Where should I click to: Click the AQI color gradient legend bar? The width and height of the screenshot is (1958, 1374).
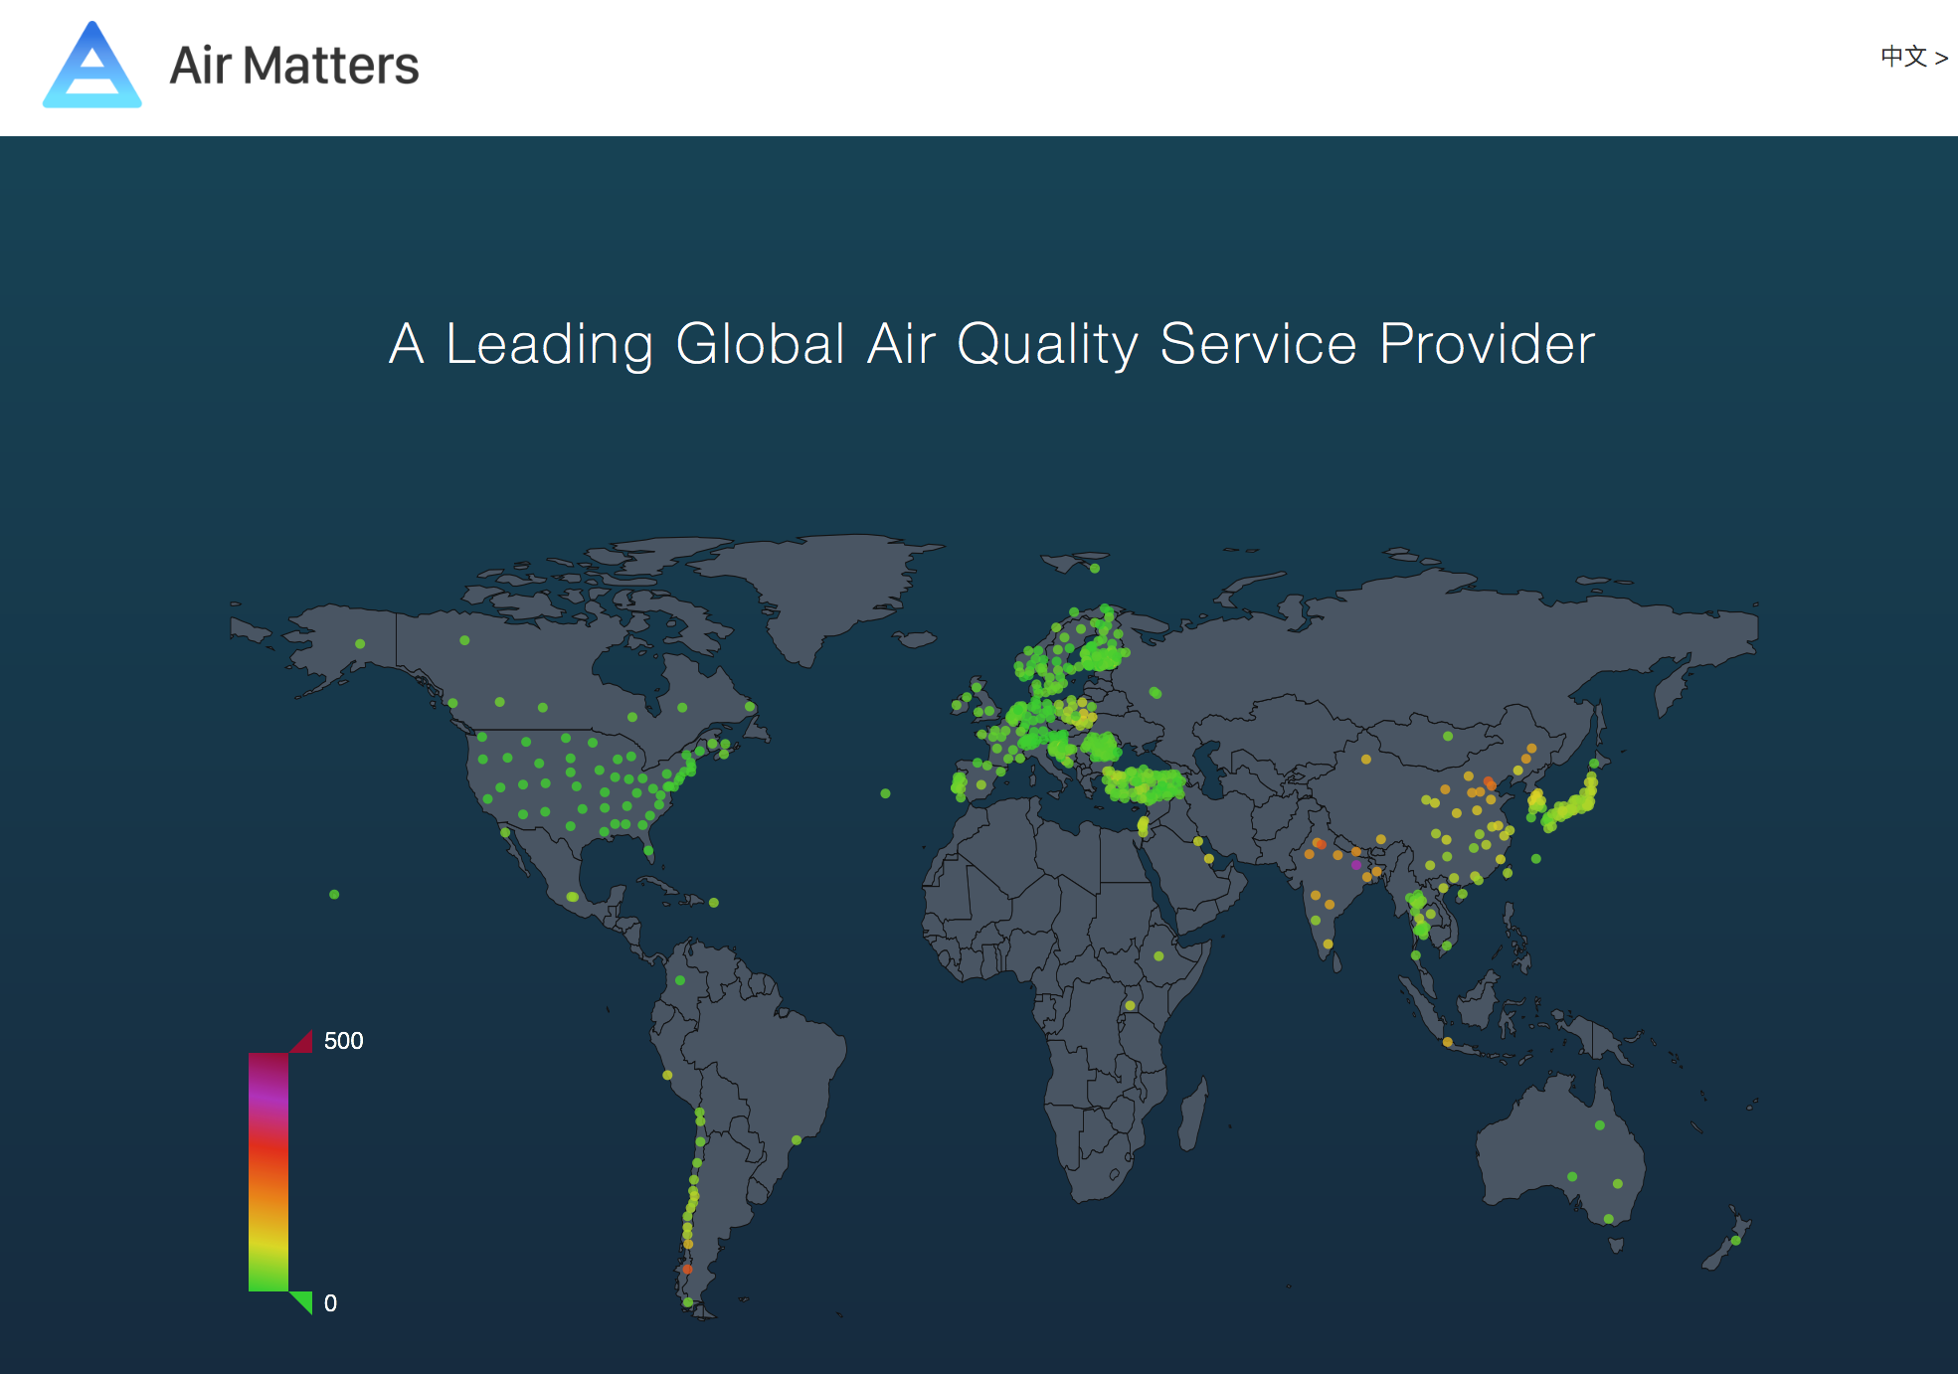click(267, 1171)
